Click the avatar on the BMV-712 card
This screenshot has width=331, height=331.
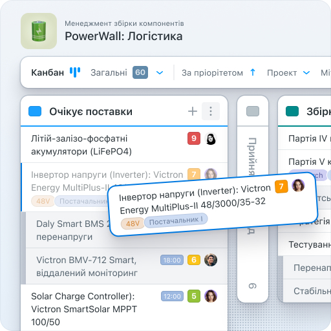(x=211, y=260)
